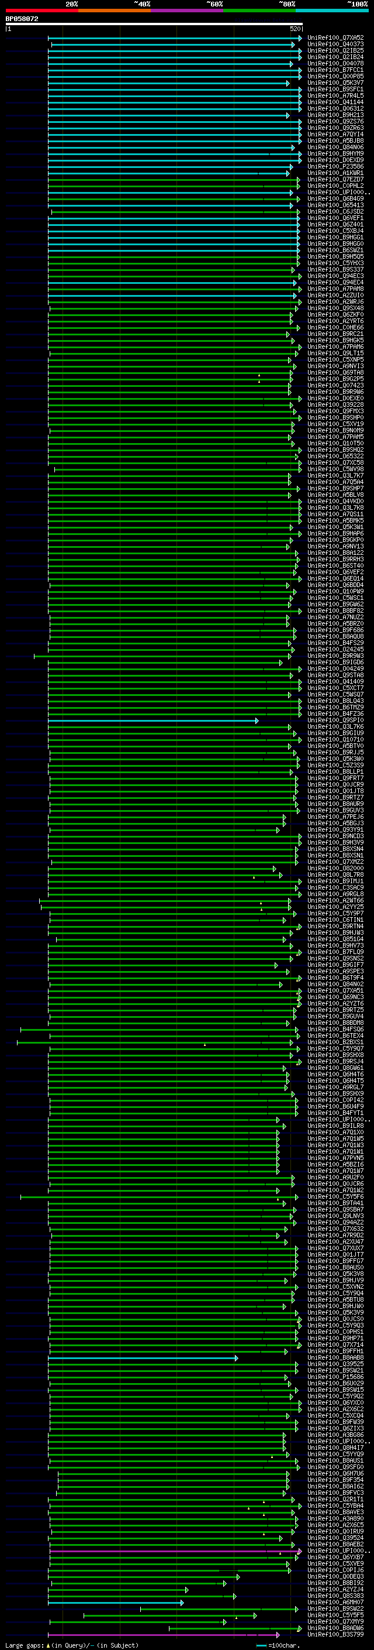Open hit UniRef100_B8XSN4
Screen dimensions: 374x1650
(x=335, y=849)
